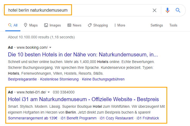Open search Settings menu

[x=157, y=25]
